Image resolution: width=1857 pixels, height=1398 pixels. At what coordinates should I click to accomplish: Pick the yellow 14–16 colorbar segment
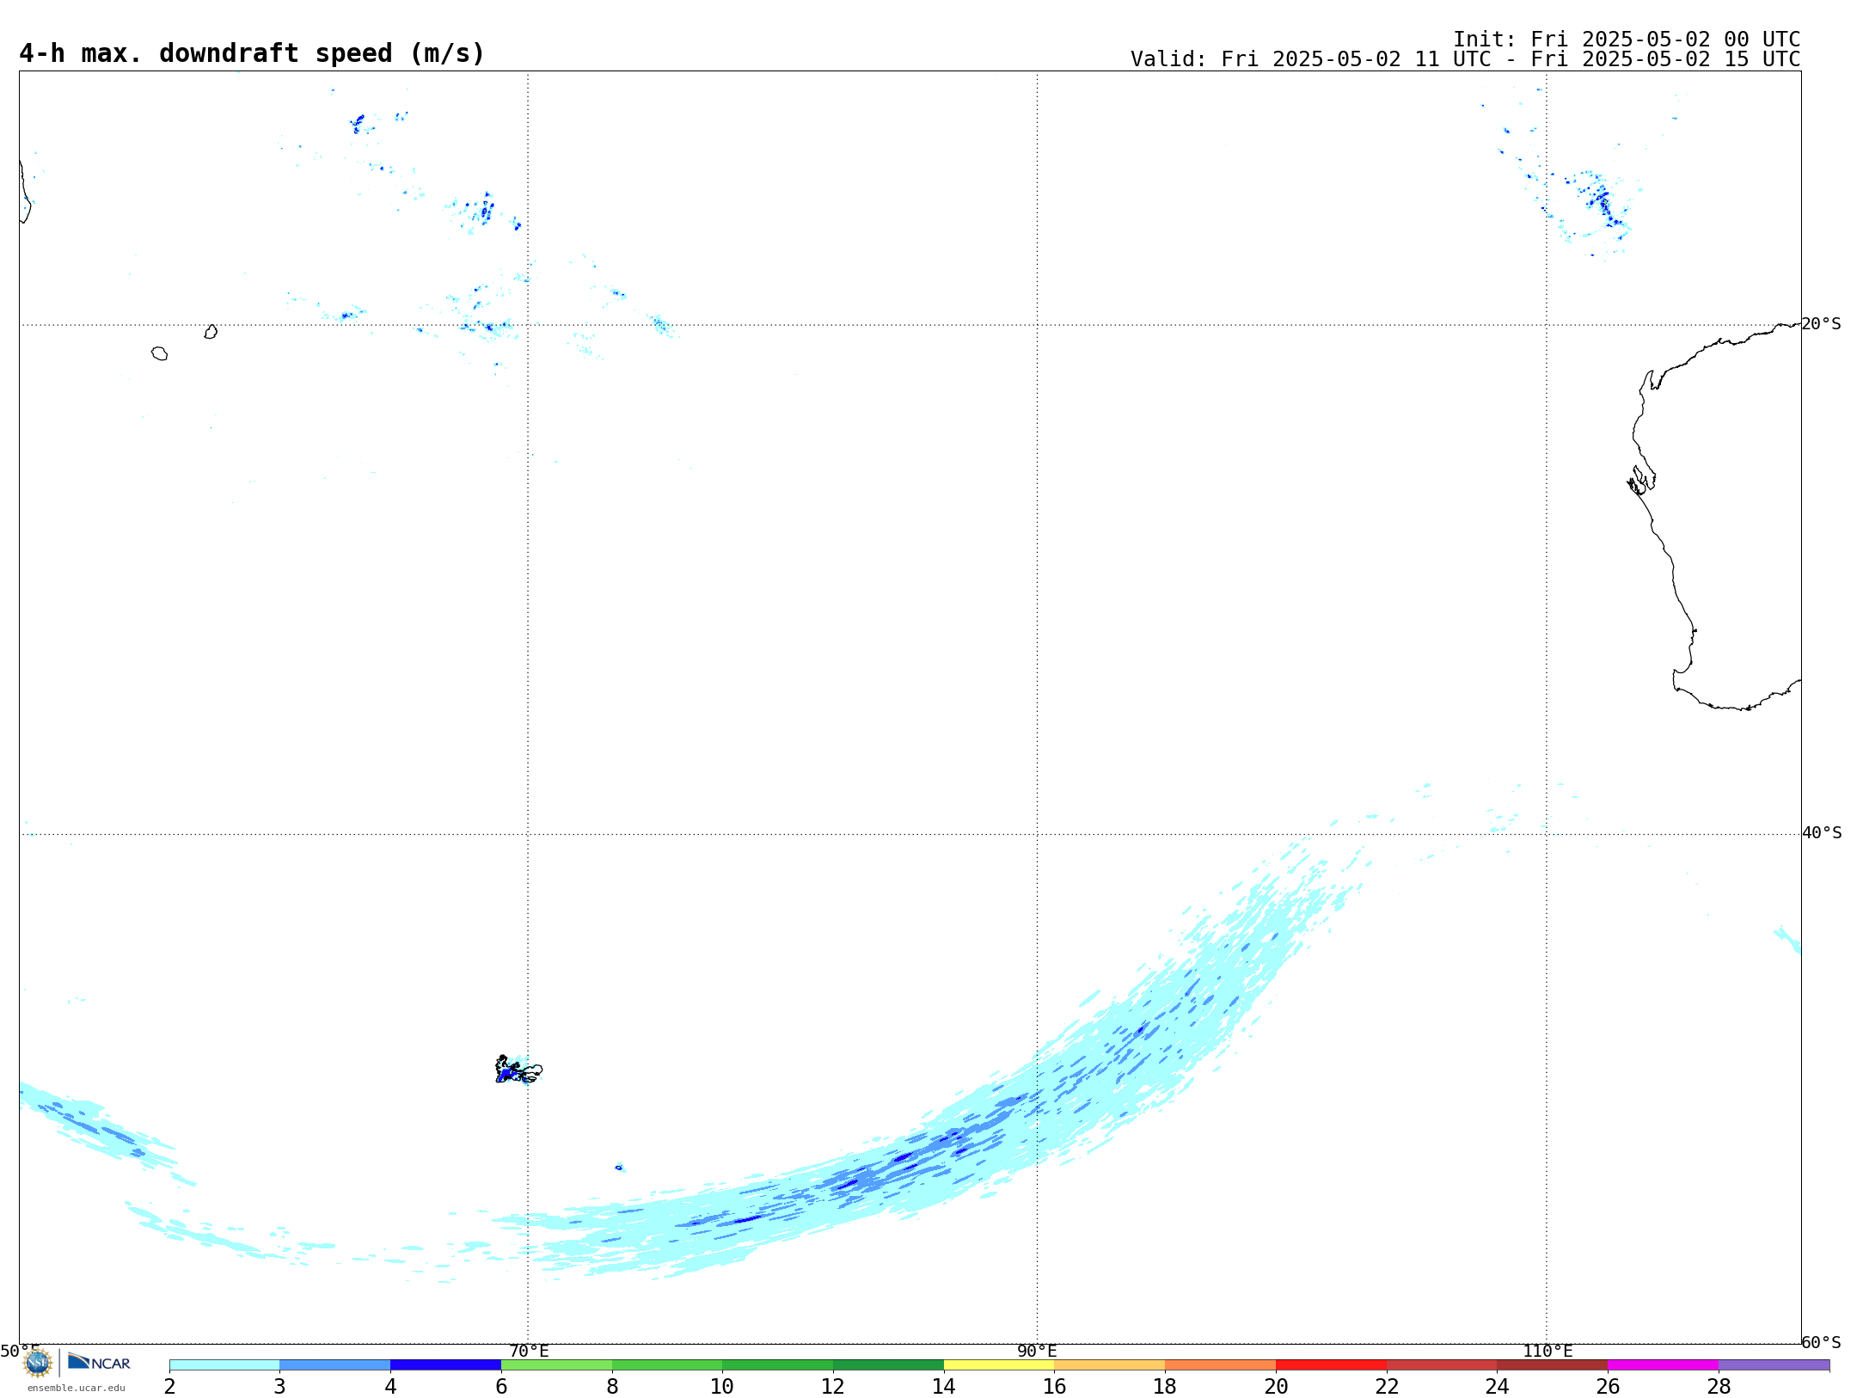tap(999, 1364)
